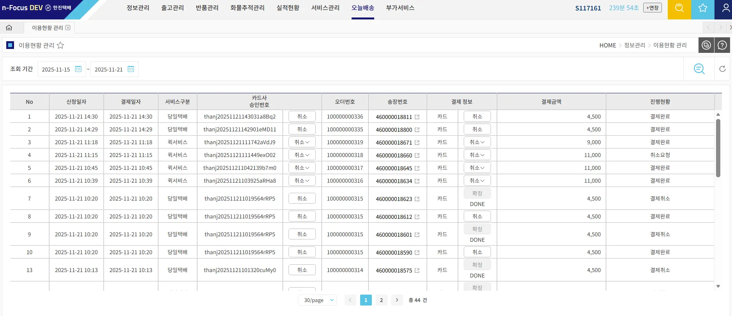Expand payment info 취소 dropdown in row 4
This screenshot has width=732, height=316.
click(x=477, y=155)
